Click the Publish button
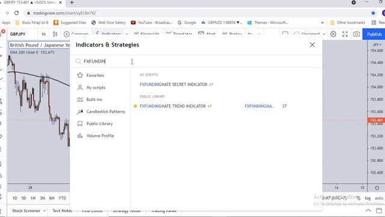385x217 pixels. pos(374,34)
